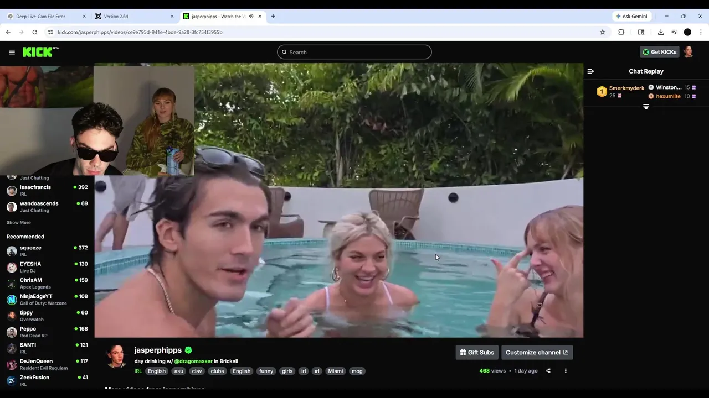
Task: Open a new browser tab
Action: click(273, 17)
